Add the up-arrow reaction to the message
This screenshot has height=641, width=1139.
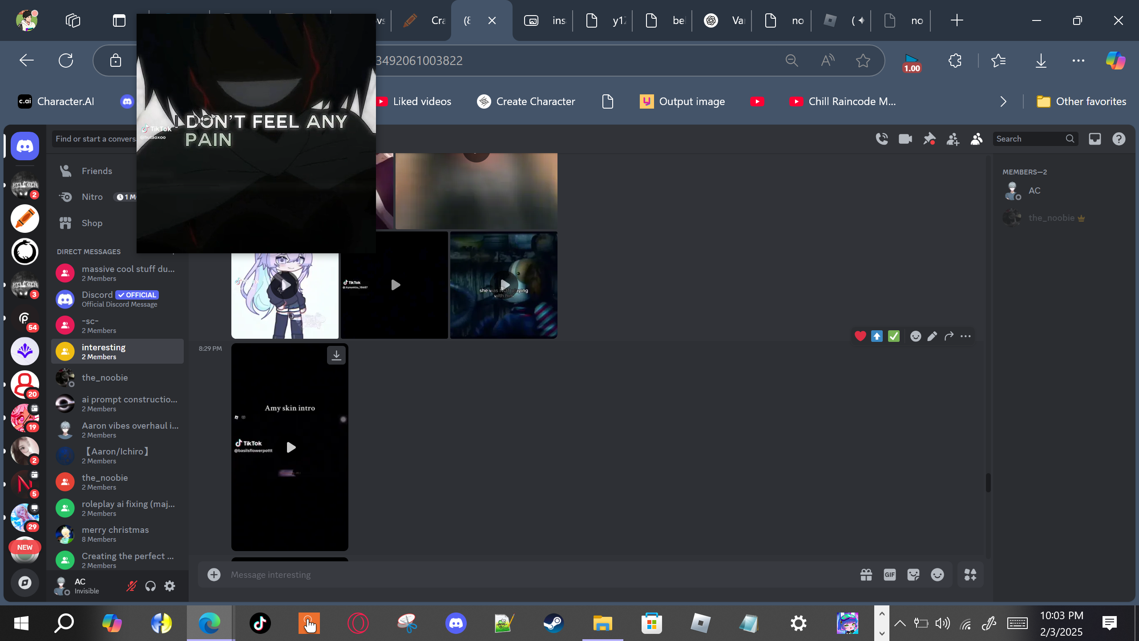[877, 336]
